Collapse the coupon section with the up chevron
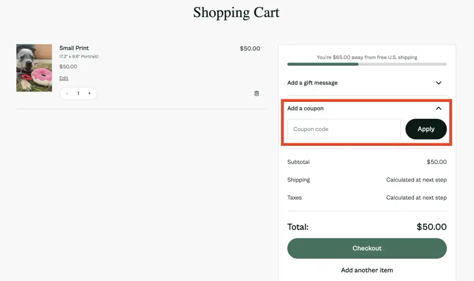This screenshot has width=474, height=281. click(438, 108)
